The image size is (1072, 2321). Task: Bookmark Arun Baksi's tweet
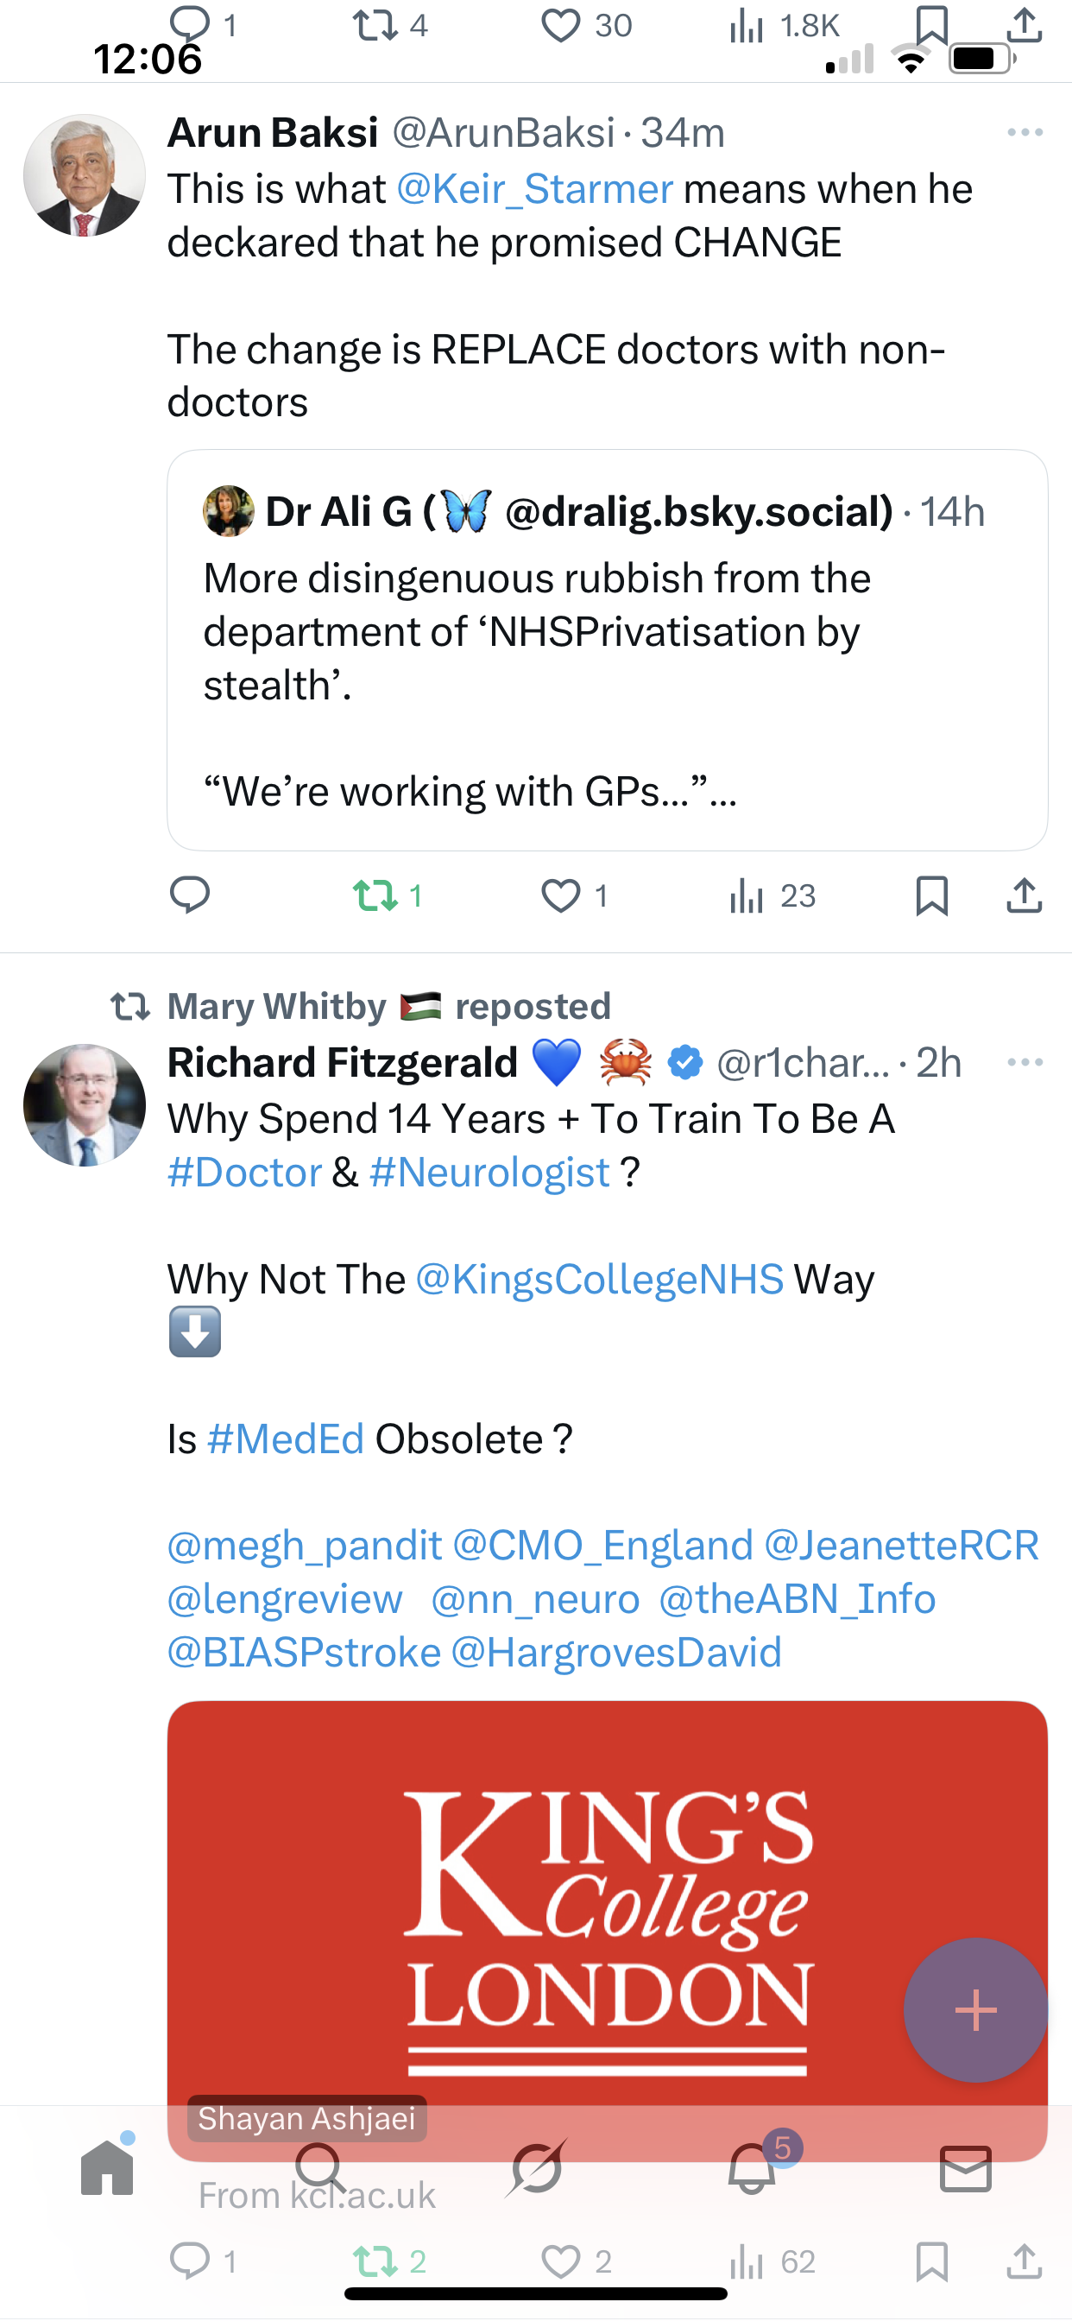[931, 895]
